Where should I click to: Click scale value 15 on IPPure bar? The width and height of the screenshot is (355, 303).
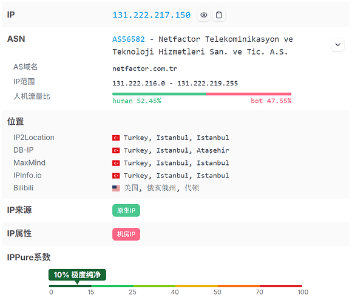[x=91, y=292]
